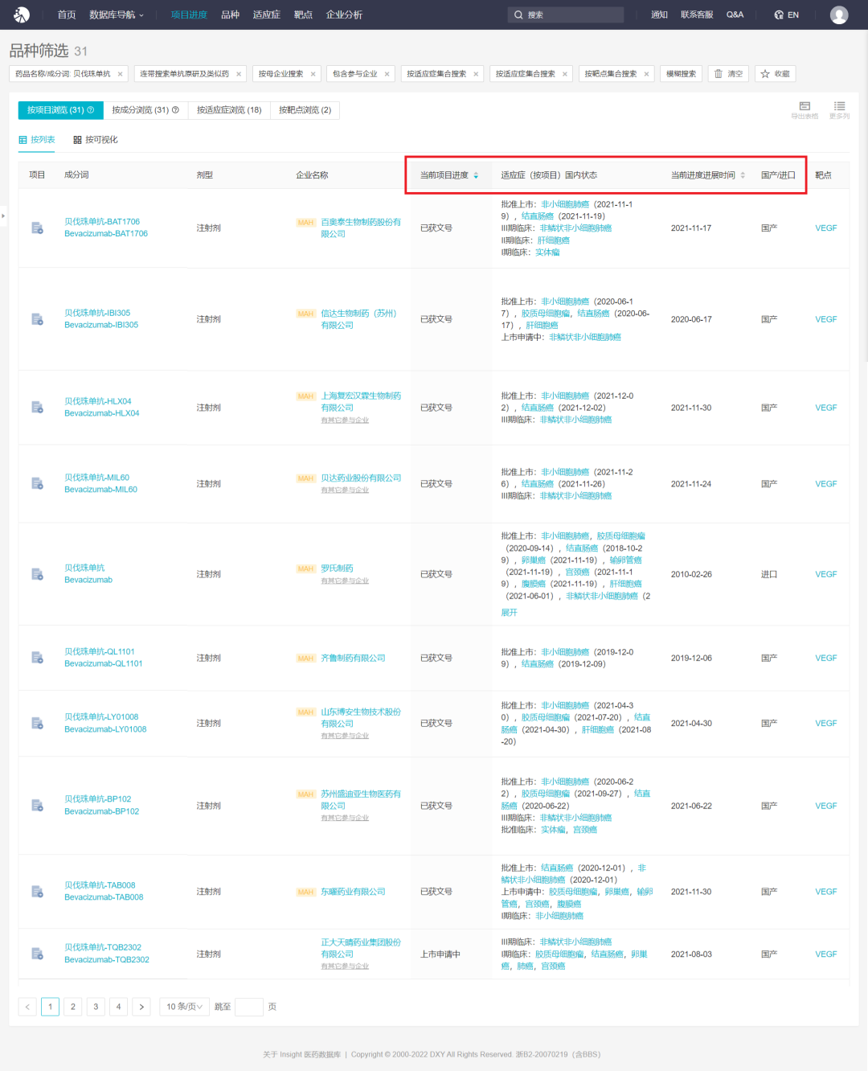Click the 导出表格 export icon
The height and width of the screenshot is (1071, 868).
pyautogui.click(x=805, y=106)
